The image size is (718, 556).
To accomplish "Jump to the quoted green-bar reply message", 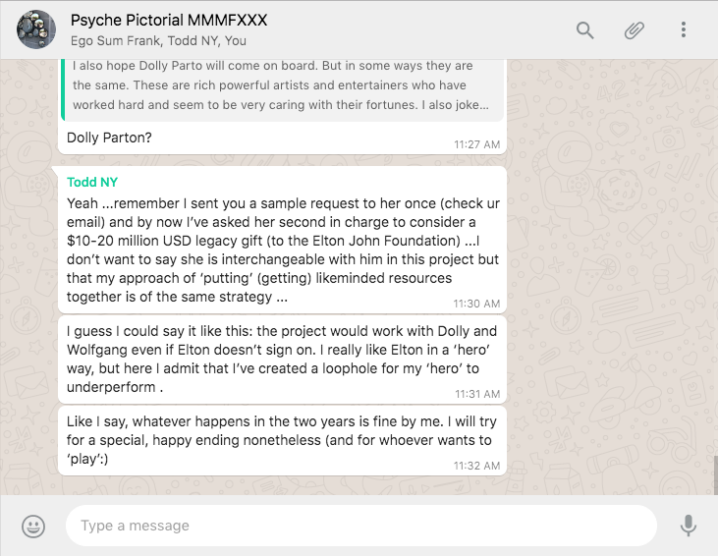I will click(283, 86).
